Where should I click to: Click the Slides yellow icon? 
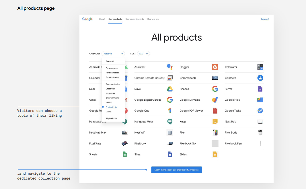click(x=215, y=155)
